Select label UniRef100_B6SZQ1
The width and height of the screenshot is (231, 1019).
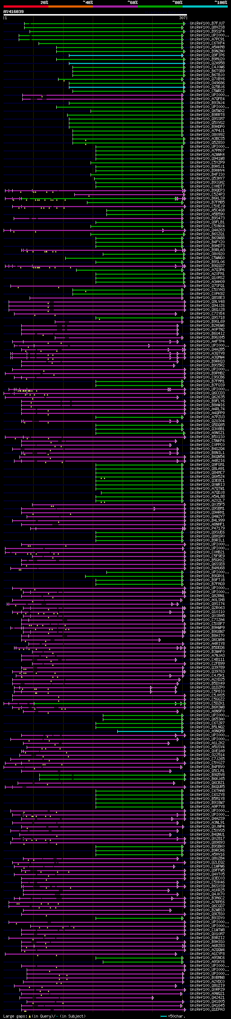207,234
